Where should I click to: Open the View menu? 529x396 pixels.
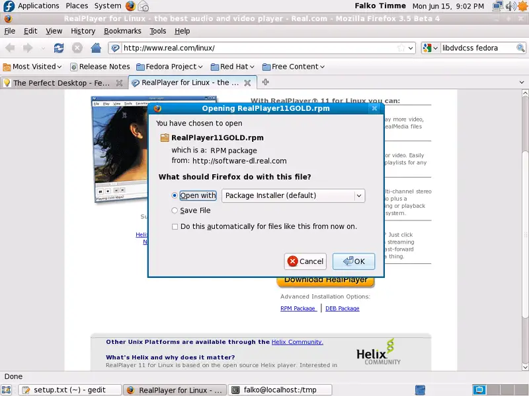coord(54,31)
